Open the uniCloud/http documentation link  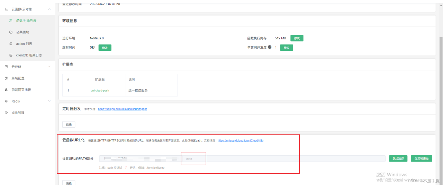(241, 141)
